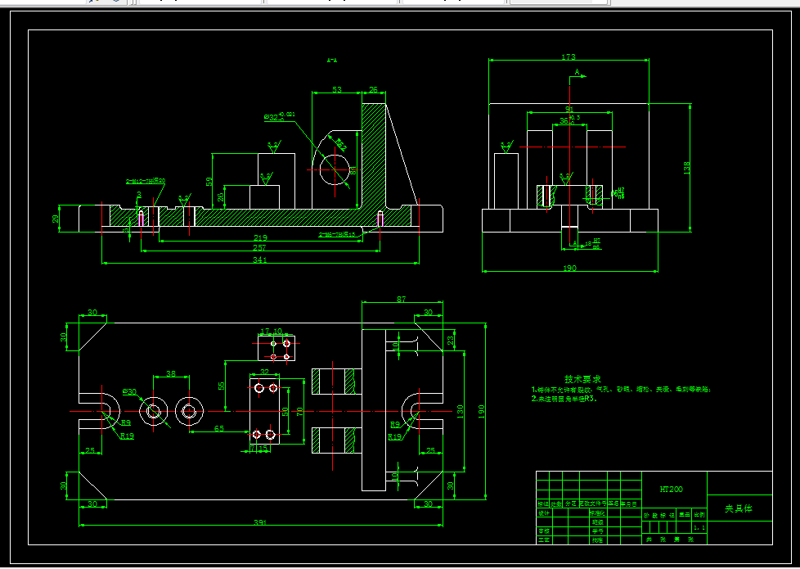Select the 219 length dimension text
Screen dimensions: 800x569
click(x=260, y=237)
